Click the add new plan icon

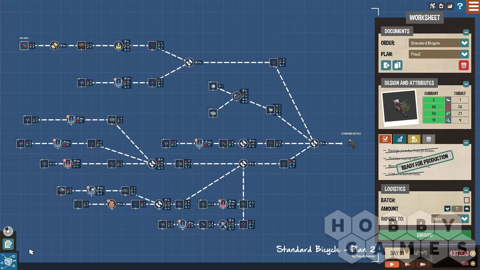click(386, 65)
